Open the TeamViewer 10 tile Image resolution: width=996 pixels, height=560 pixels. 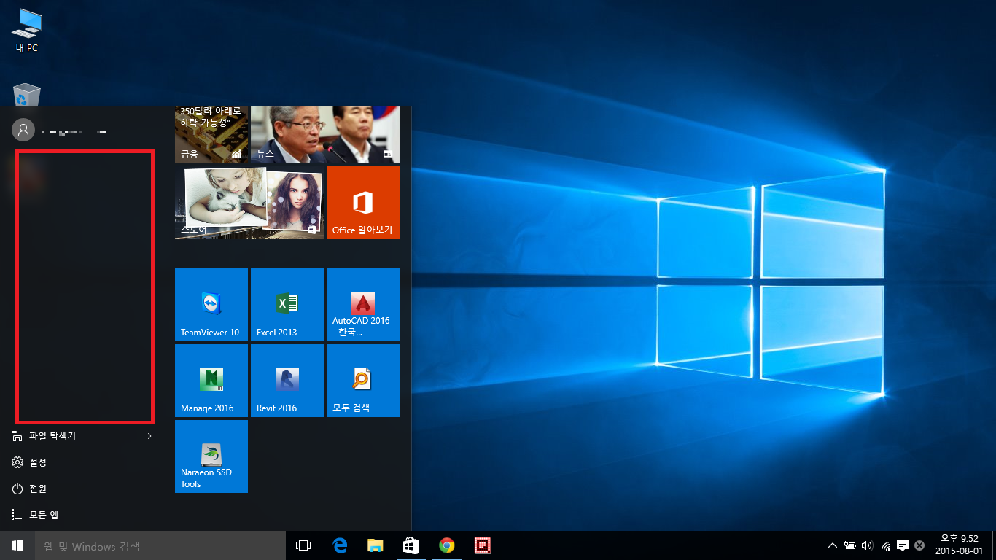[x=211, y=305]
